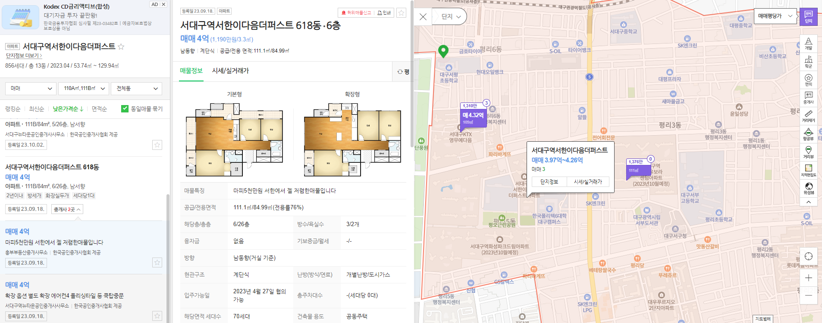Zoom out the map with minus button
This screenshot has width=822, height=323.
pyautogui.click(x=808, y=295)
